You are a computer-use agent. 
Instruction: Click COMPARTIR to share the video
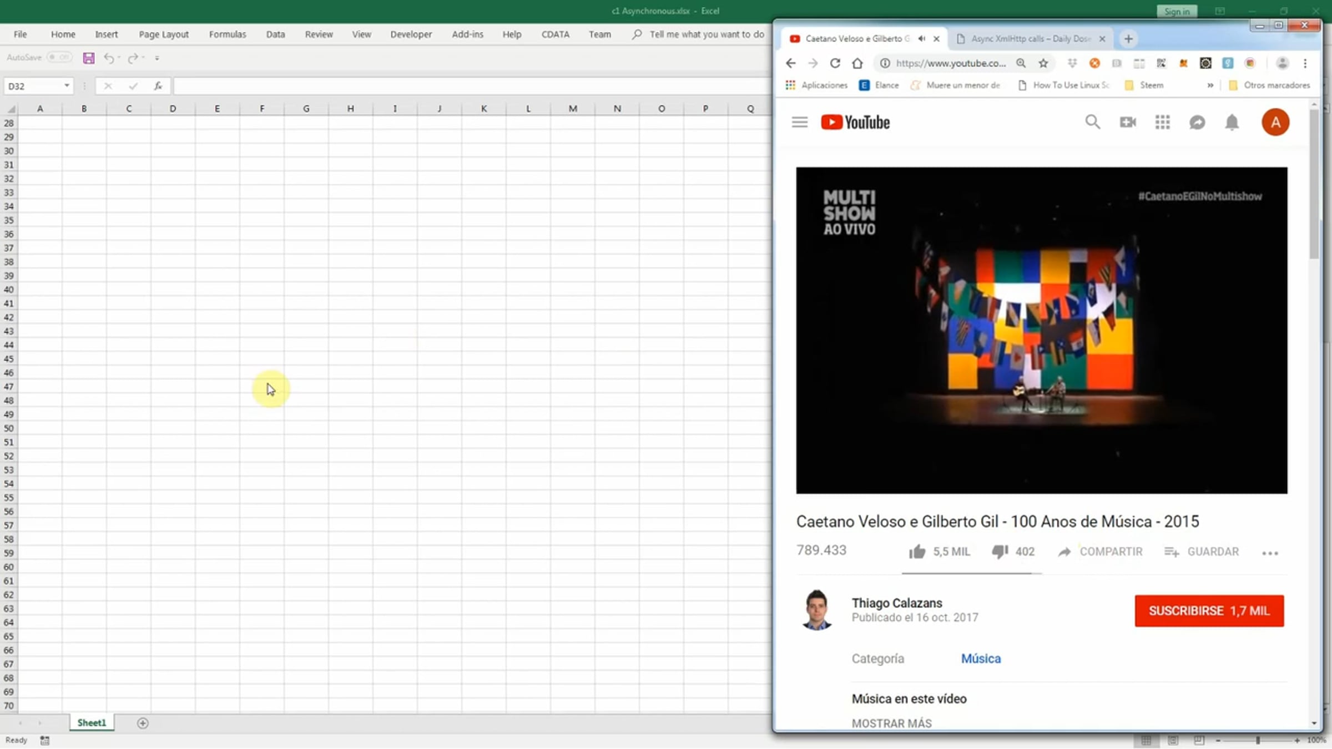click(x=1101, y=551)
